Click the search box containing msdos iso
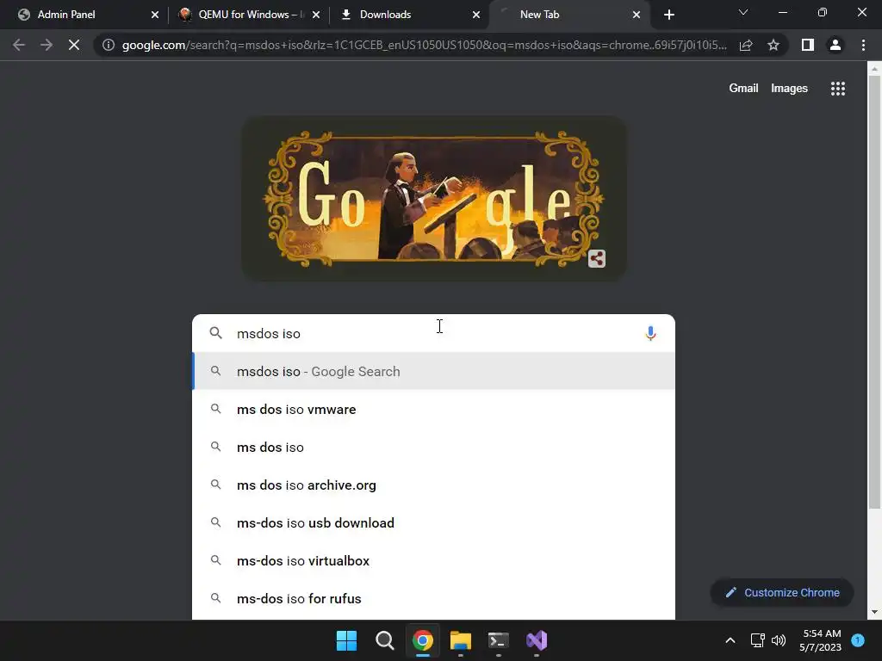The width and height of the screenshot is (882, 661). coord(433,333)
